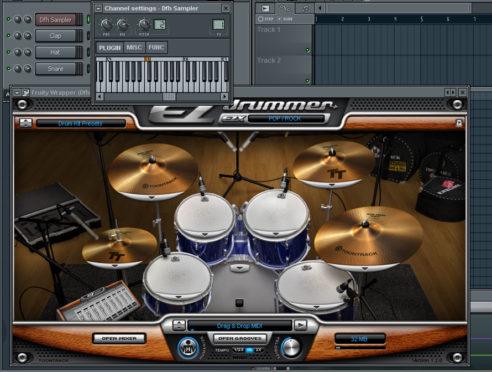Click the playlist note icon

305,8
